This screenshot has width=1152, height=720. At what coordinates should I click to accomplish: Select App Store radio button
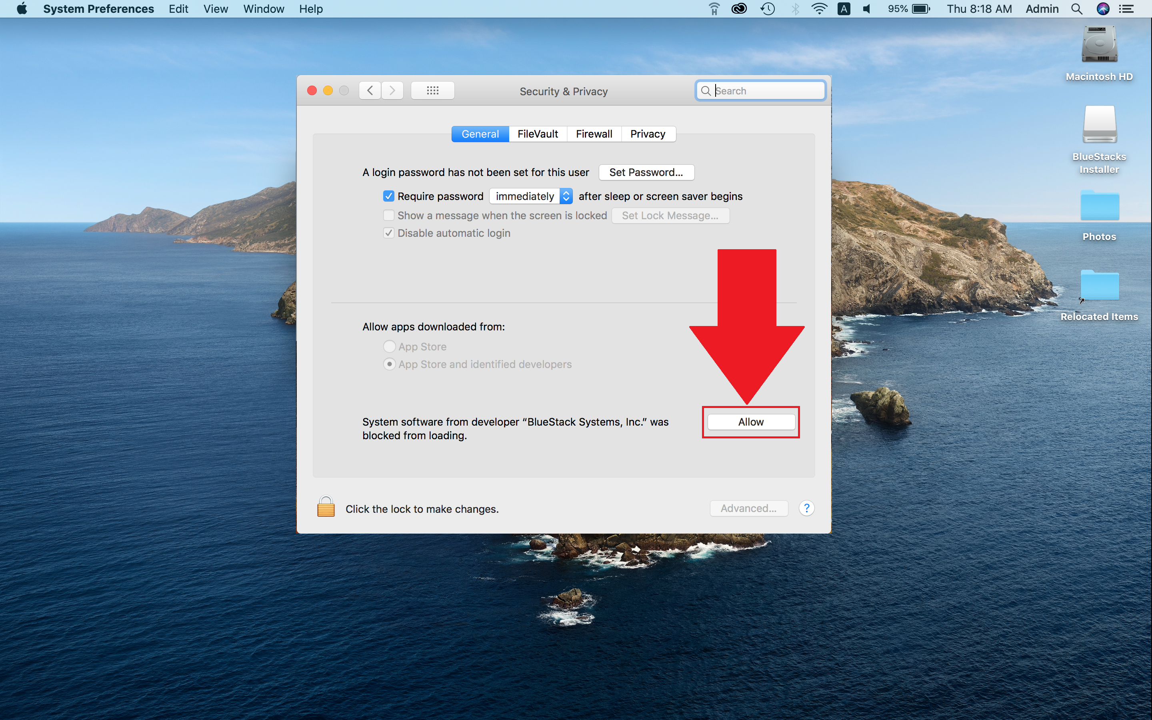click(x=389, y=347)
